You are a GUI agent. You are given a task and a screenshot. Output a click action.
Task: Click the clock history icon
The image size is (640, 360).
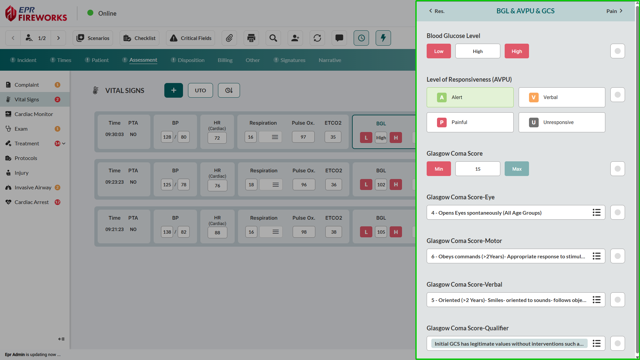click(x=361, y=38)
